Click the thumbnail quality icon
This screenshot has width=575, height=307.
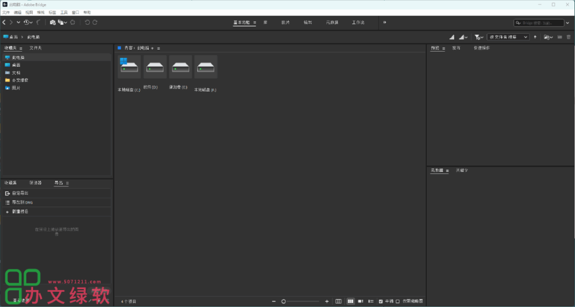(x=452, y=37)
